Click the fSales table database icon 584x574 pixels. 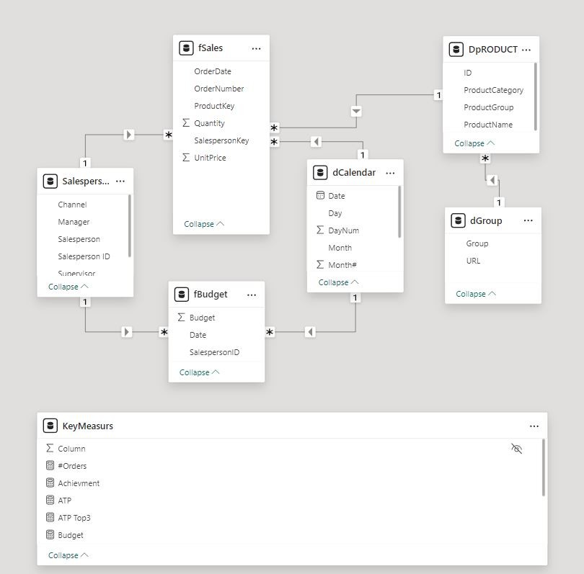(186, 48)
